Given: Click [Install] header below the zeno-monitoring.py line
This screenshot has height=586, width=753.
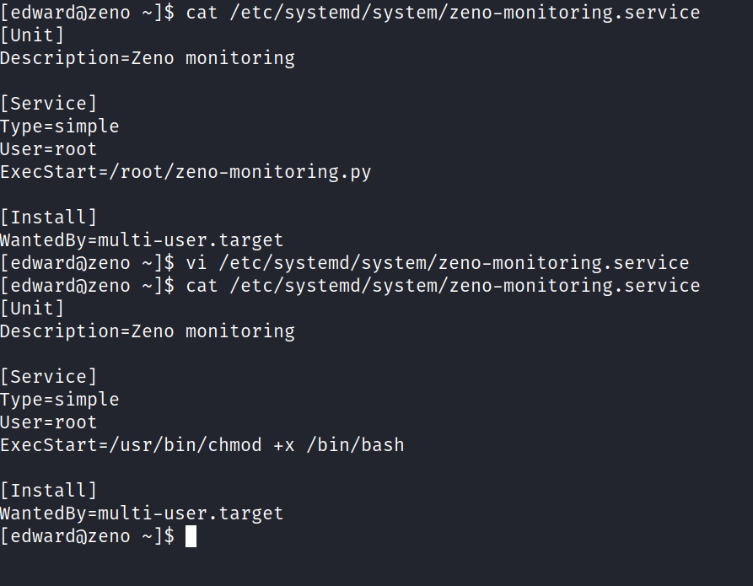Looking at the screenshot, I should [x=49, y=218].
